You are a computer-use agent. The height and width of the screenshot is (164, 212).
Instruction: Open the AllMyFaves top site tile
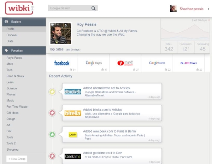tap(189, 63)
